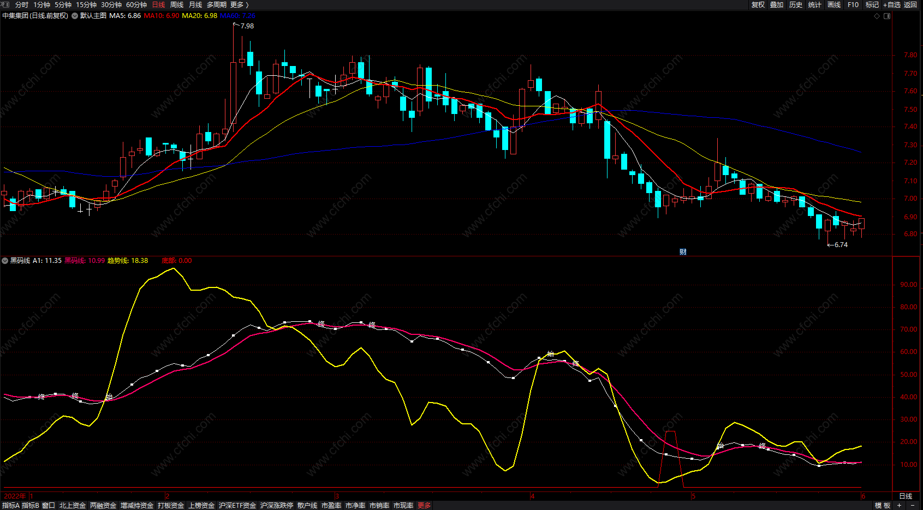Click the 中集集团 stock title
This screenshot has height=510, width=923.
pyautogui.click(x=35, y=16)
